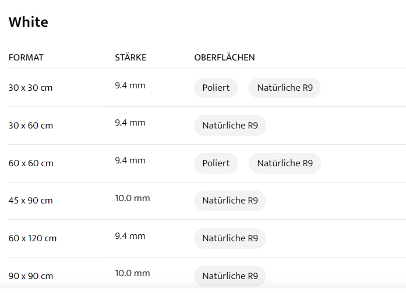Image resolution: width=406 pixels, height=293 pixels.
Task: Click the 9.4 mm thickness in 60 x 120 cm row
Action: [130, 235]
